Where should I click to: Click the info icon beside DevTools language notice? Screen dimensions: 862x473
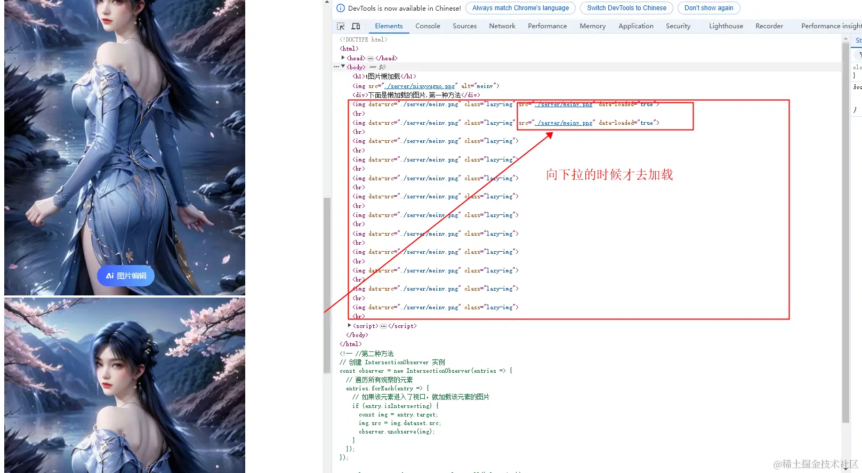[x=341, y=8]
